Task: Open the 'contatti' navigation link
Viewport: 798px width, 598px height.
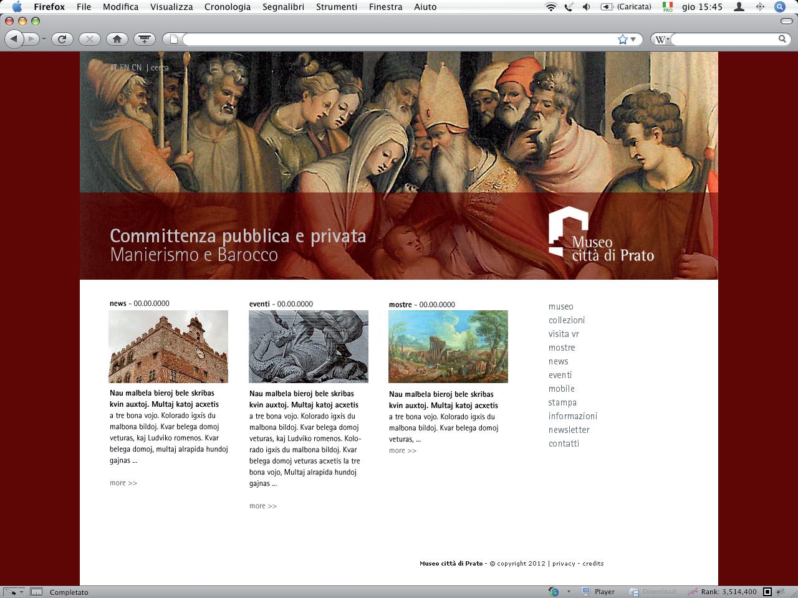Action: tap(564, 444)
